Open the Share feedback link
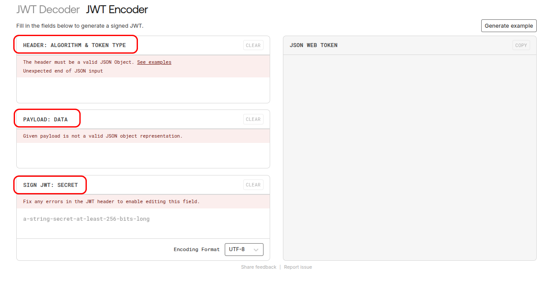Viewport: 557px width, 281px height. tap(258, 267)
